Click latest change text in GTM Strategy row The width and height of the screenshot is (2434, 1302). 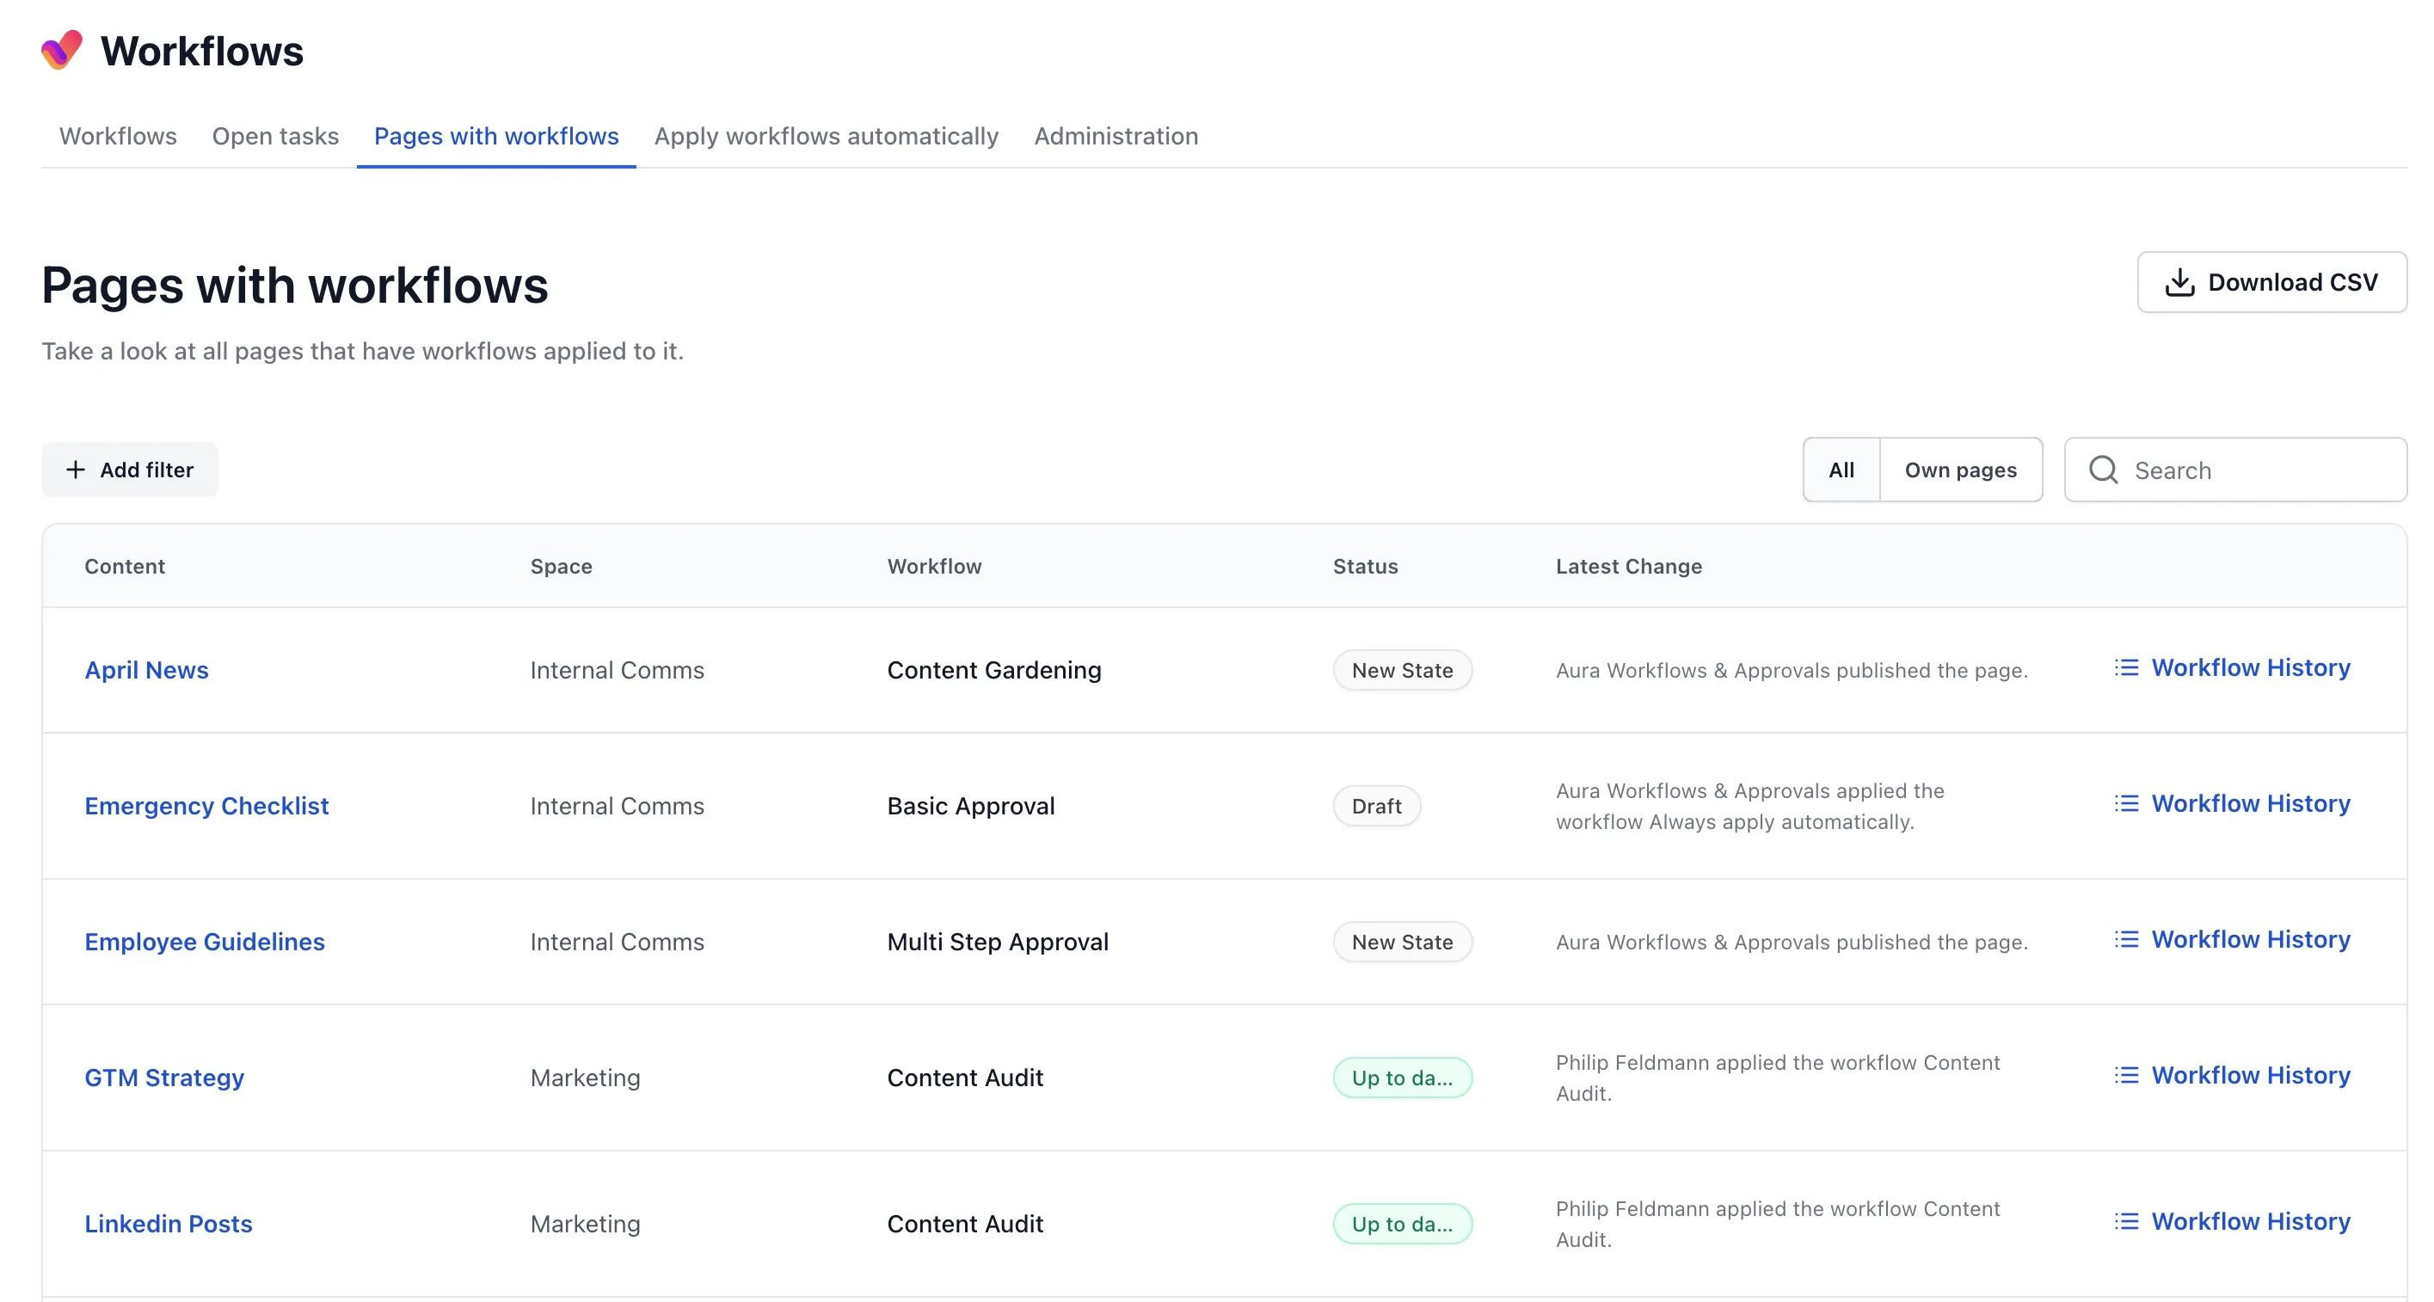(x=1777, y=1078)
